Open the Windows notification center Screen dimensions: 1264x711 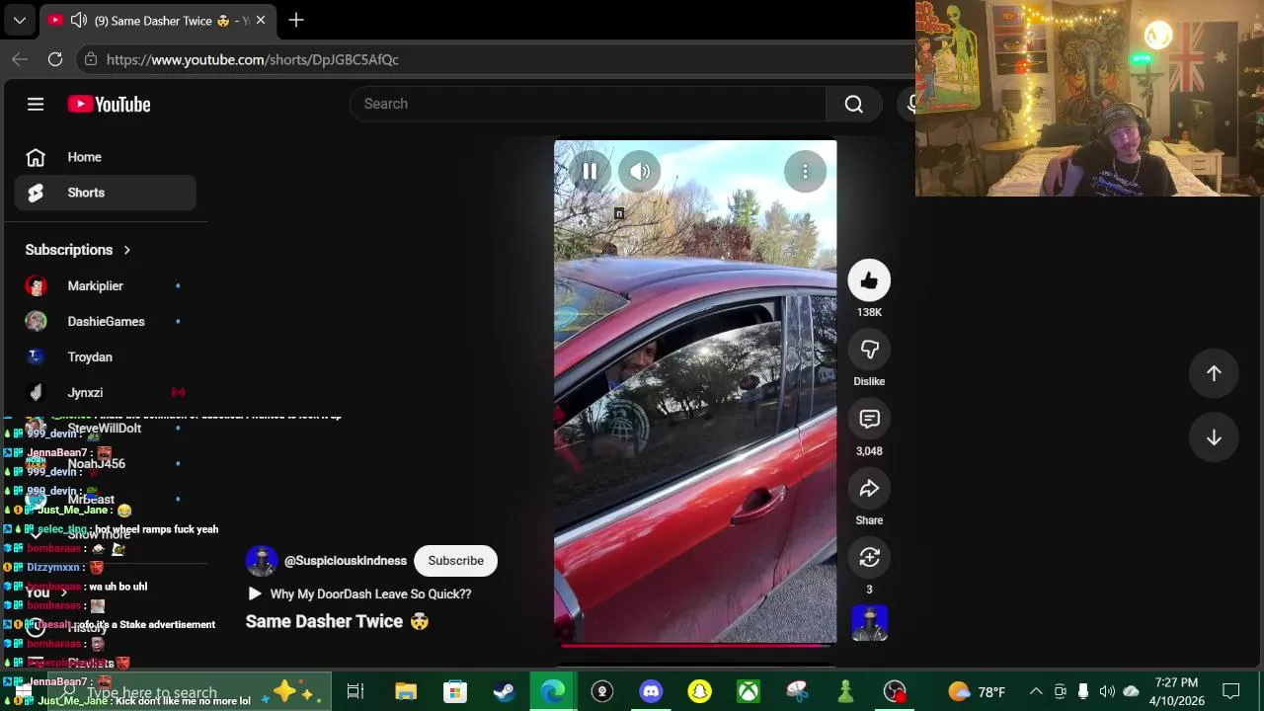click(1231, 692)
